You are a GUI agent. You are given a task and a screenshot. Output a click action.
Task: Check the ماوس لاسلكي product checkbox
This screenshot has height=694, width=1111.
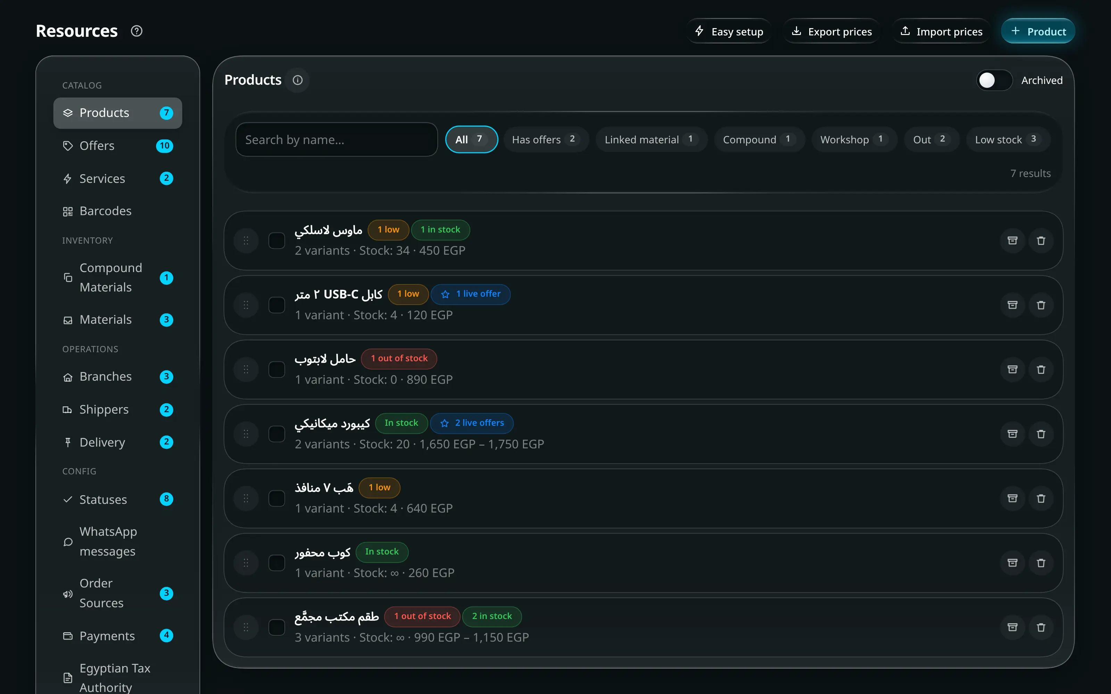click(x=276, y=240)
